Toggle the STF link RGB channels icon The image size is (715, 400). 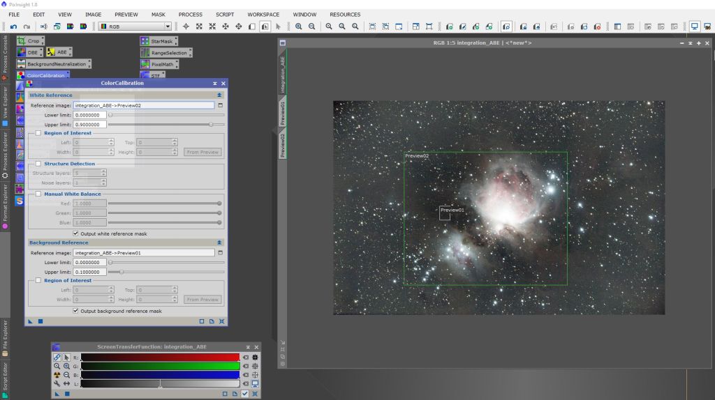pos(57,357)
